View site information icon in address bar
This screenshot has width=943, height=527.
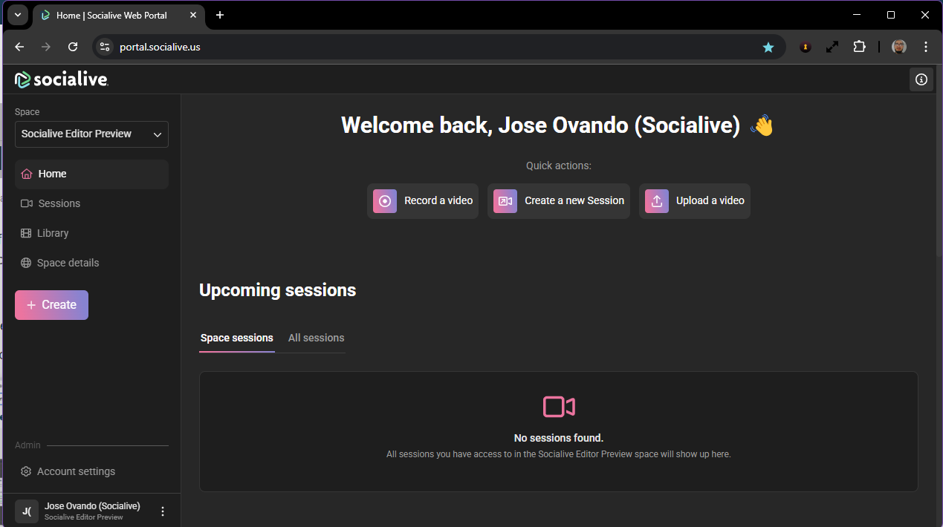(x=105, y=47)
